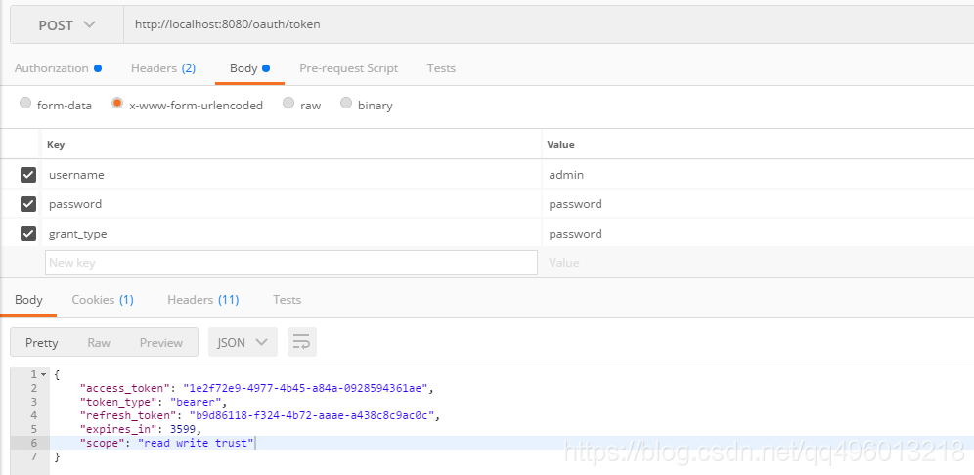Click the expires_in value 3599
Image resolution: width=974 pixels, height=475 pixels.
click(x=183, y=429)
